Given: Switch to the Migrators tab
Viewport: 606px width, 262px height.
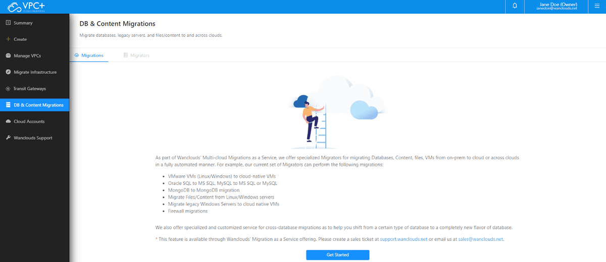Looking at the screenshot, I should click(136, 55).
